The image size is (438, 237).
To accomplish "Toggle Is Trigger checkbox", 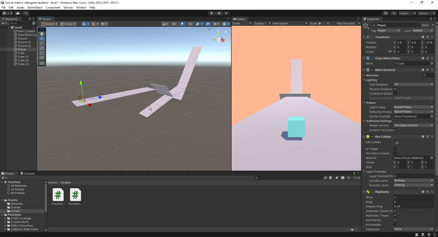I will [395, 148].
